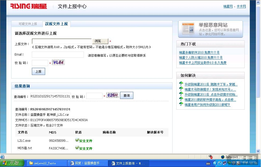
Task: Click the network computers tray icon
Action: pyautogui.click(x=224, y=163)
